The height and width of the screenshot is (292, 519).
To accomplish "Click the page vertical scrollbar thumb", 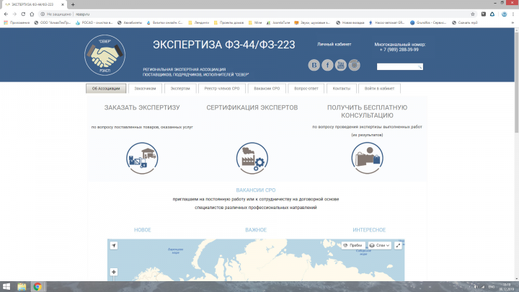I will point(516,83).
